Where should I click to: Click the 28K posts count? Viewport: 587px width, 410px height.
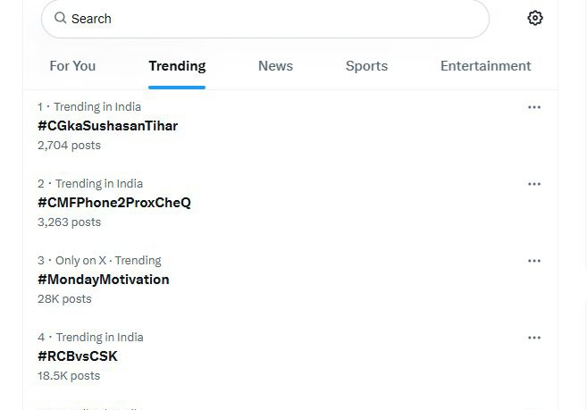pyautogui.click(x=64, y=299)
